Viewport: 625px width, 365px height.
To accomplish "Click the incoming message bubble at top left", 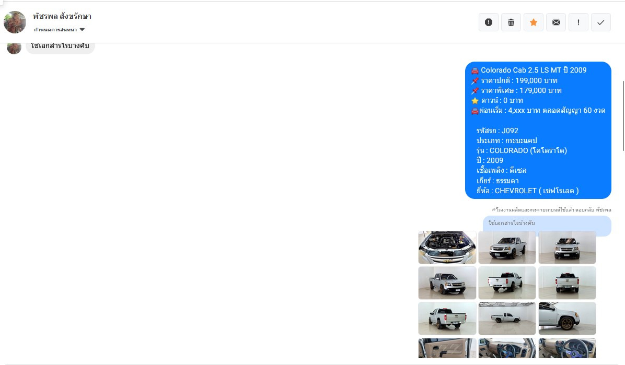I will coord(60,47).
